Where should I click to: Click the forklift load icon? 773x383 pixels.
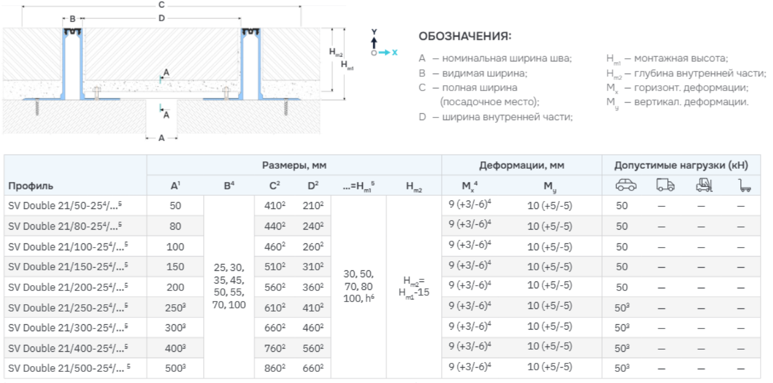pyautogui.click(x=704, y=185)
